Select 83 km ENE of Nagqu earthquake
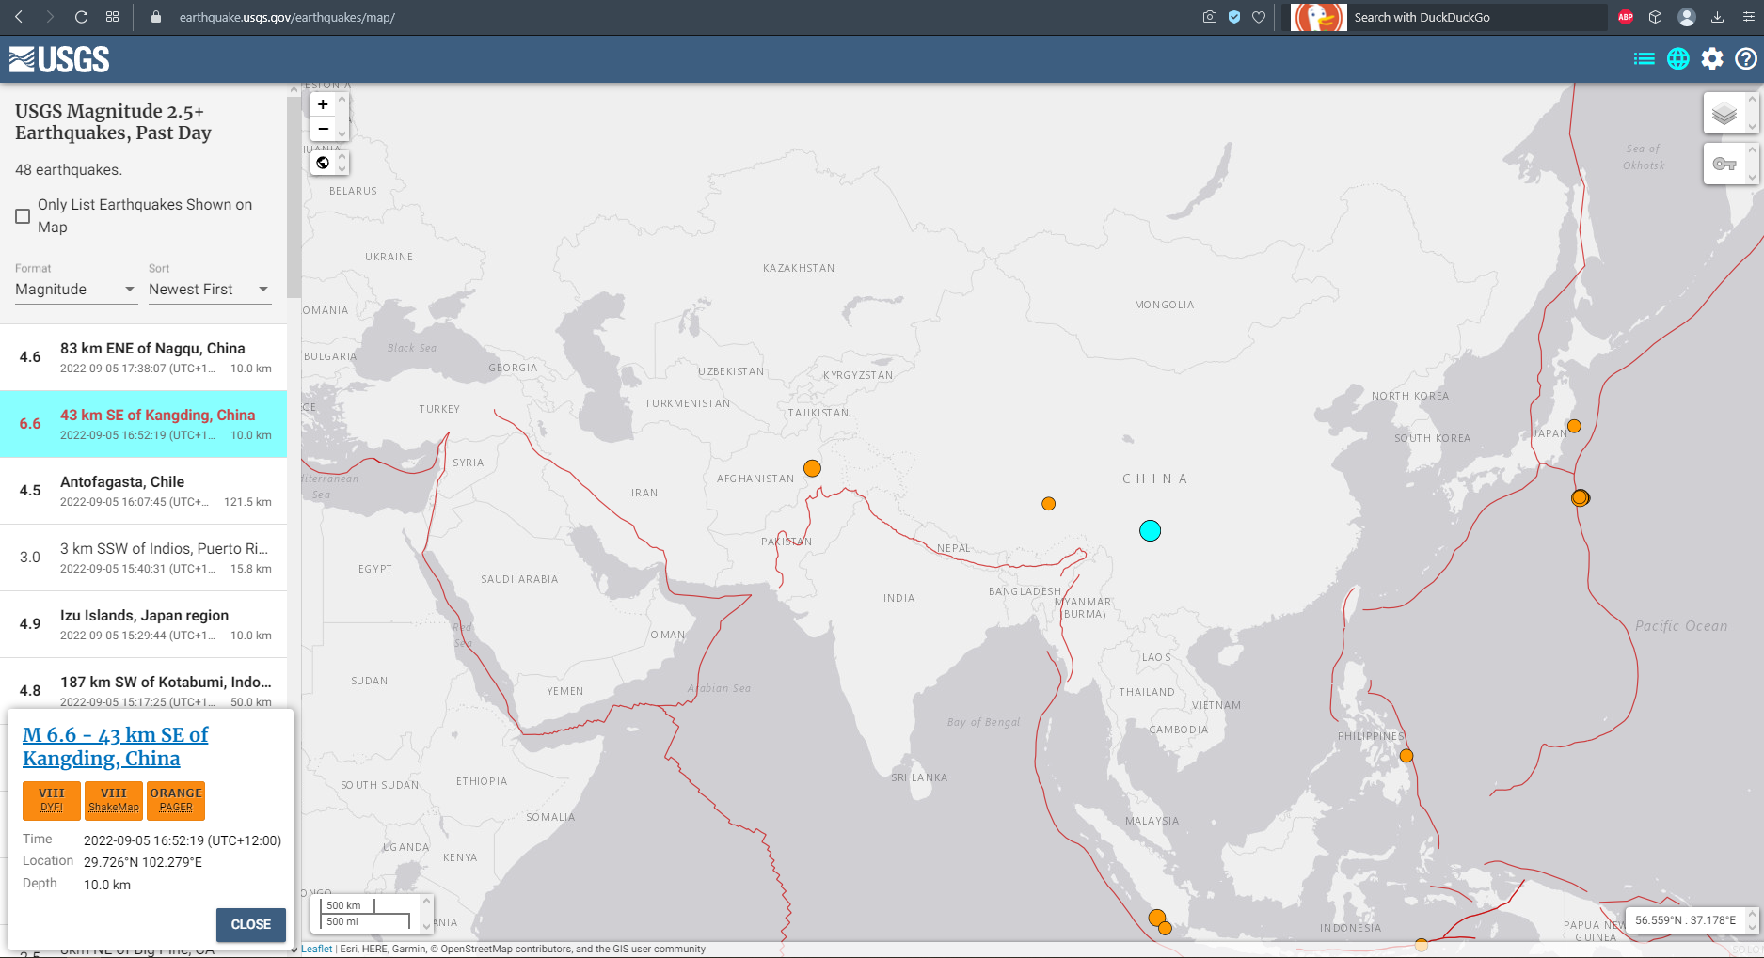The image size is (1764, 958). (x=143, y=357)
